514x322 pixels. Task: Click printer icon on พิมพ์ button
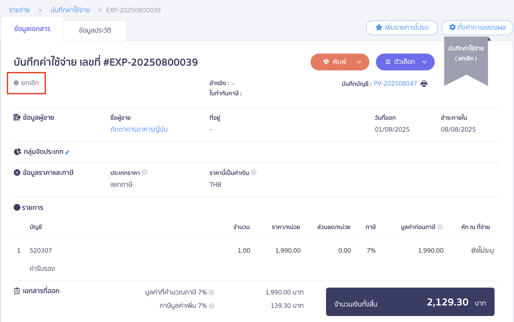(326, 62)
